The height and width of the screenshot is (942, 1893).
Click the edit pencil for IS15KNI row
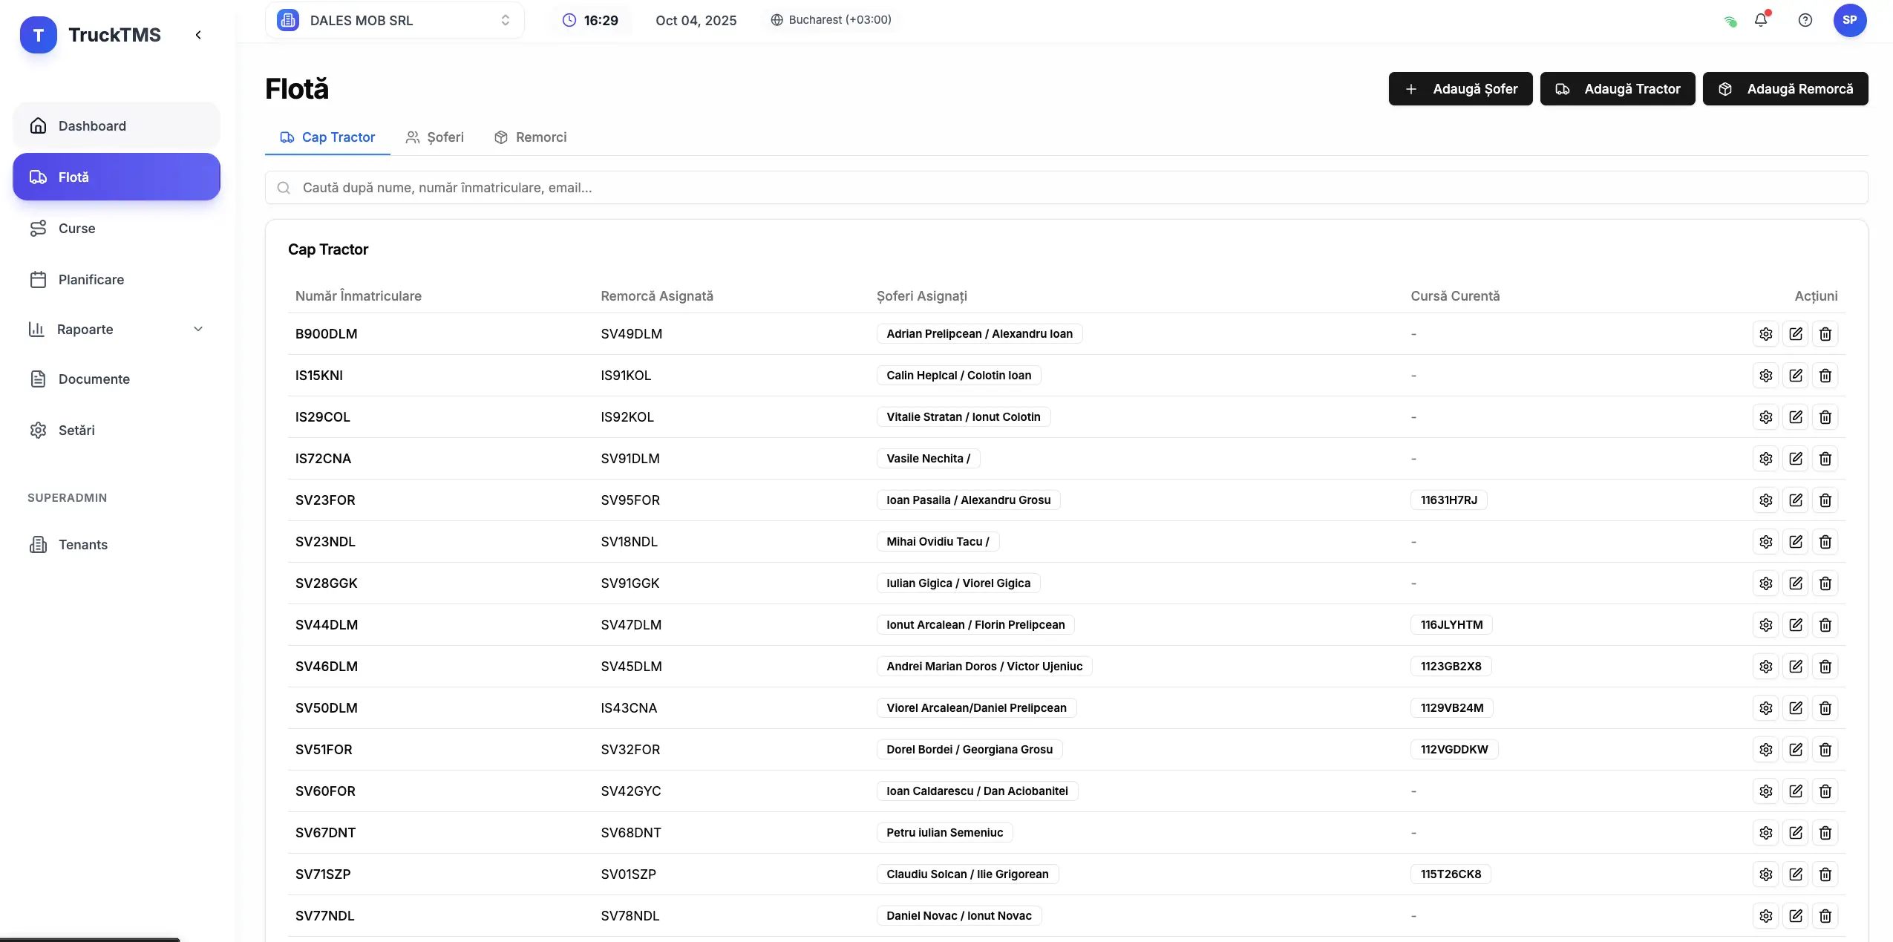pos(1796,376)
